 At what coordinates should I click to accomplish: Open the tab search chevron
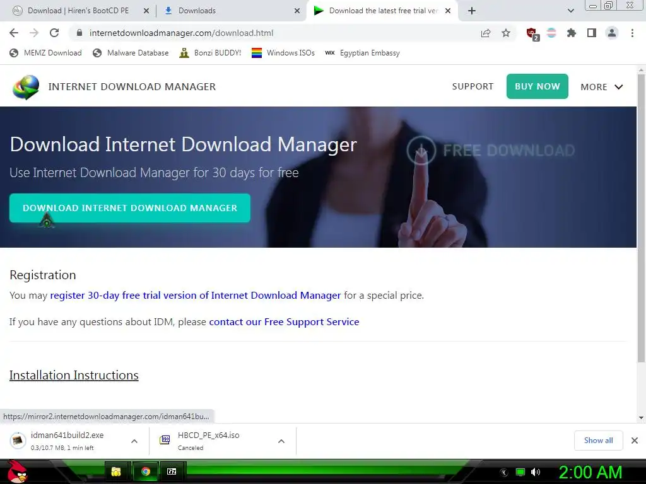(x=570, y=11)
